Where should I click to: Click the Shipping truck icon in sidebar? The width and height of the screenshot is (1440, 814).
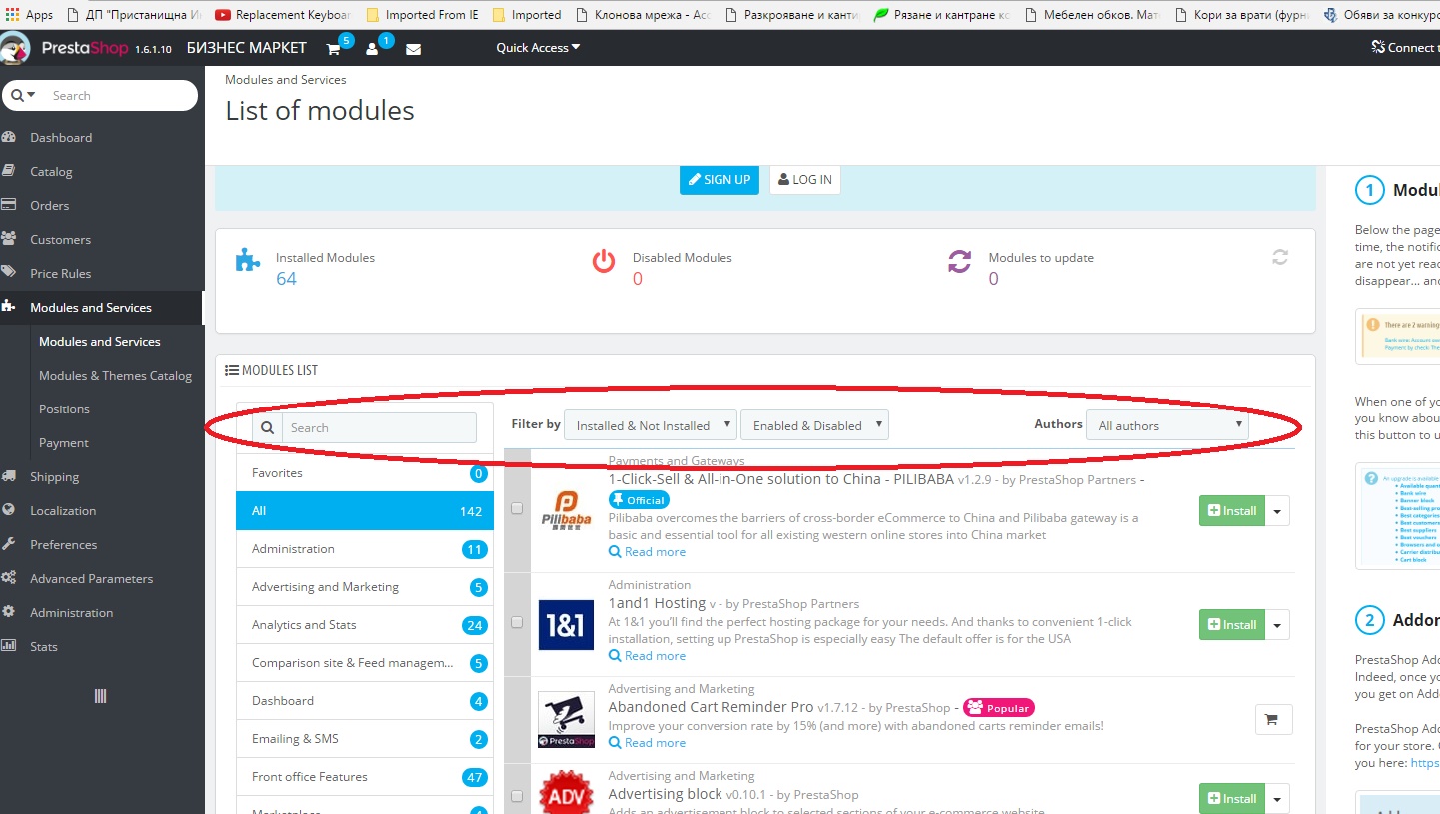9,476
